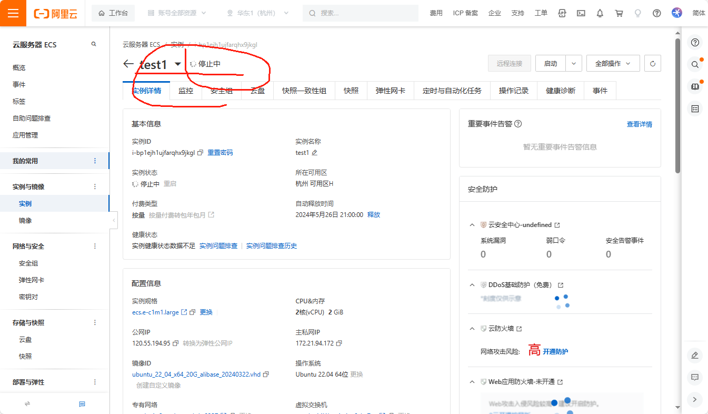The width and height of the screenshot is (708, 414).
Task: Click help icon next to 重要事件告警
Action: [x=518, y=124]
